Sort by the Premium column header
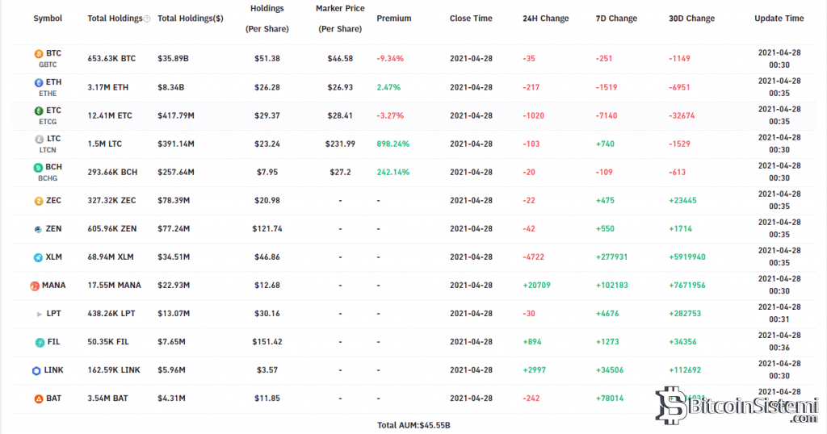The image size is (827, 434). [x=393, y=19]
